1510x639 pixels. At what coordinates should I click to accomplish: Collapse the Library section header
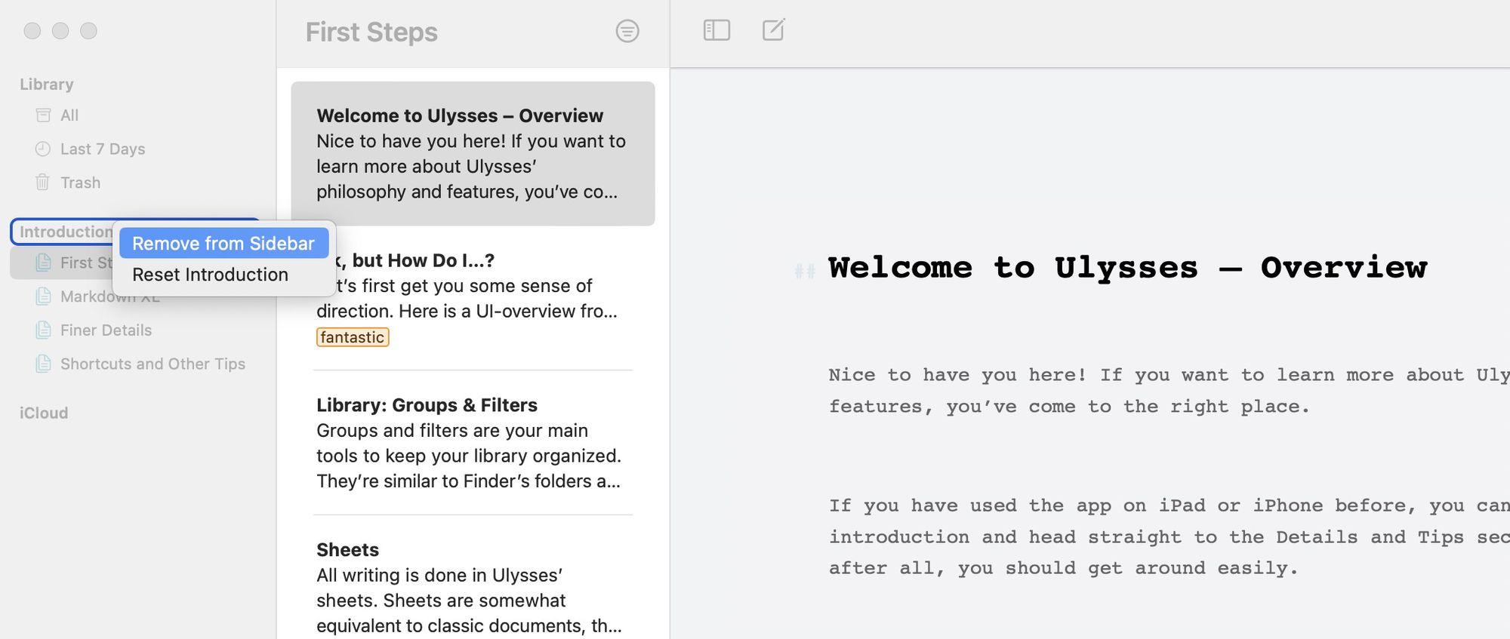[x=47, y=84]
